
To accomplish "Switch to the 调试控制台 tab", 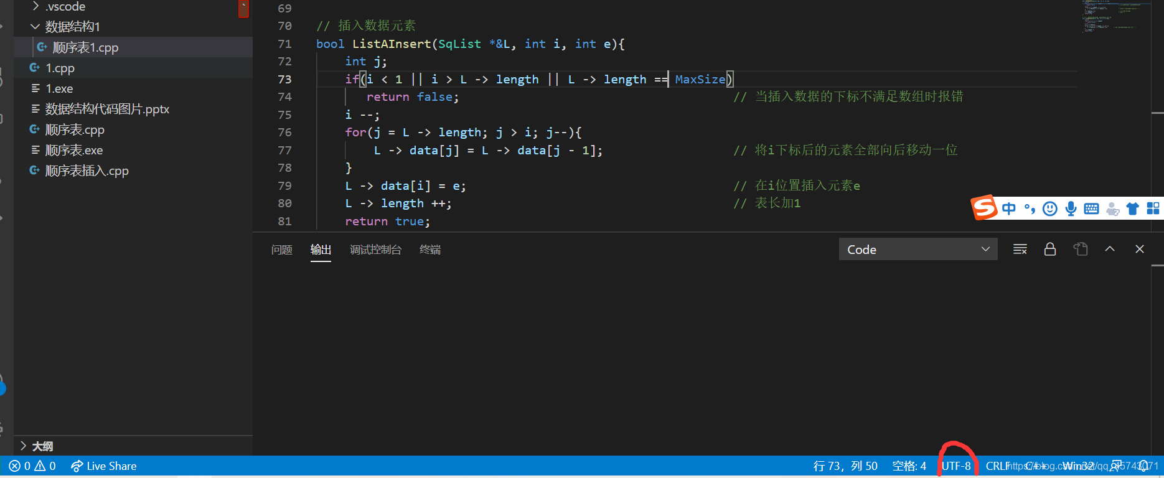I will (375, 250).
